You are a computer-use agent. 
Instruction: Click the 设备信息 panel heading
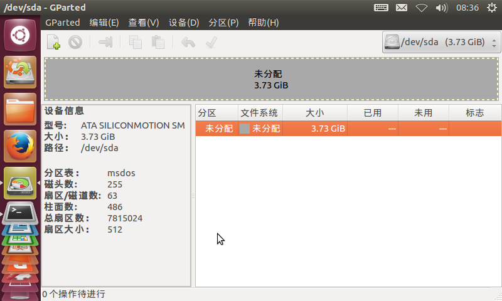[x=64, y=110]
